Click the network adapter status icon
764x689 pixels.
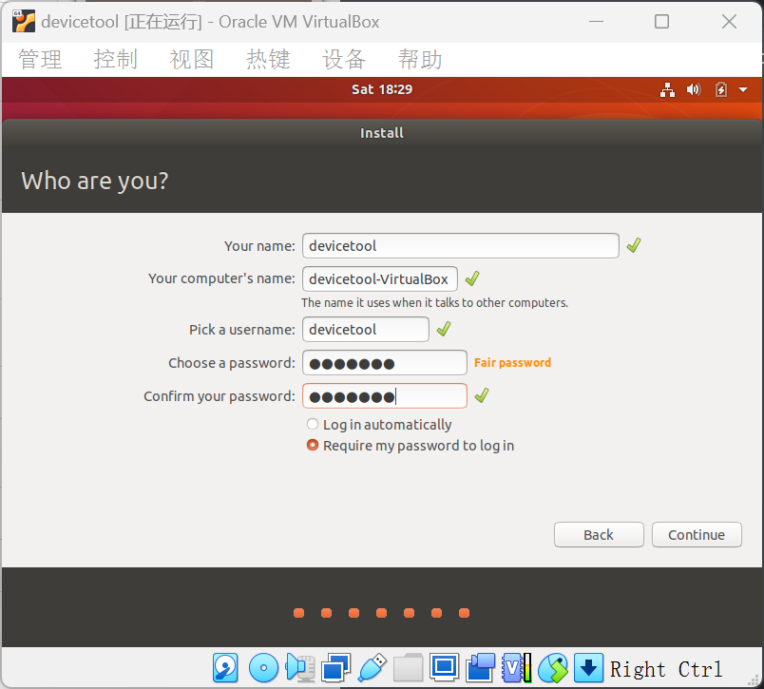[x=335, y=667]
